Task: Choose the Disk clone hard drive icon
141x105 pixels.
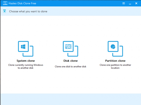Action: 70,49
